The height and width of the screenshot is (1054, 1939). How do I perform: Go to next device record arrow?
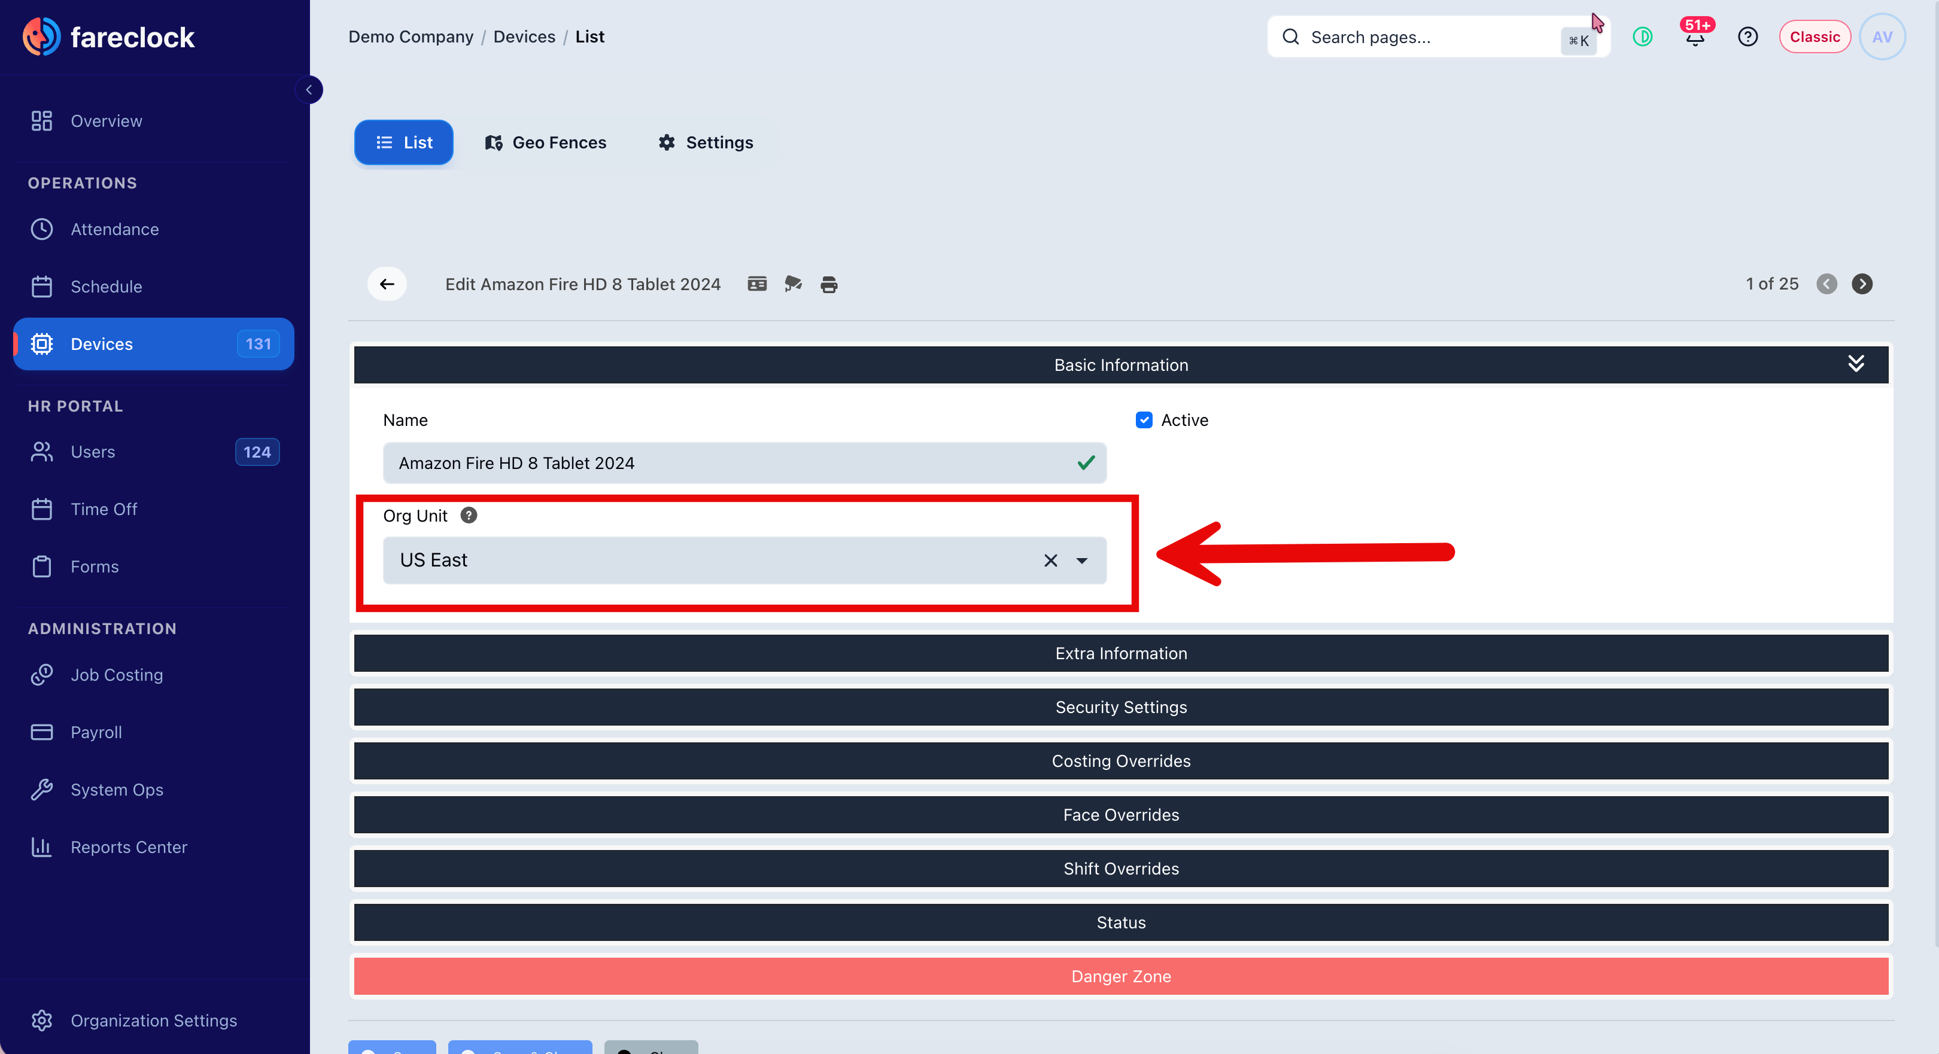[x=1861, y=284]
